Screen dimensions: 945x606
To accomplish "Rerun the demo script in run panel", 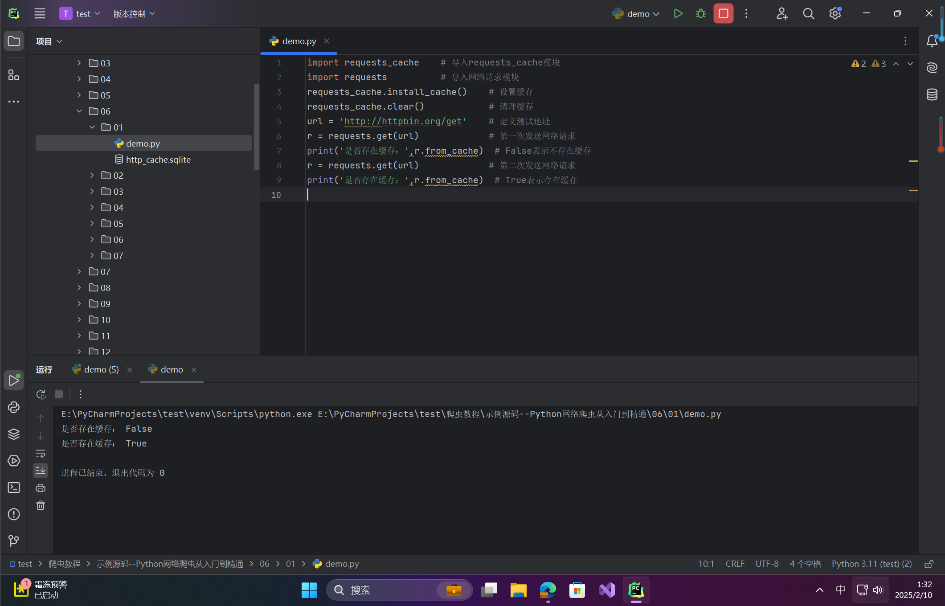I will coord(41,394).
